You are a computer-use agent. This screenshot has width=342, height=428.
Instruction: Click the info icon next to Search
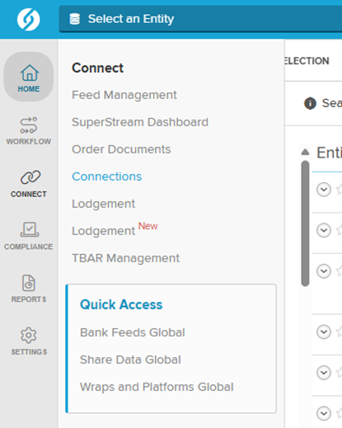click(310, 103)
